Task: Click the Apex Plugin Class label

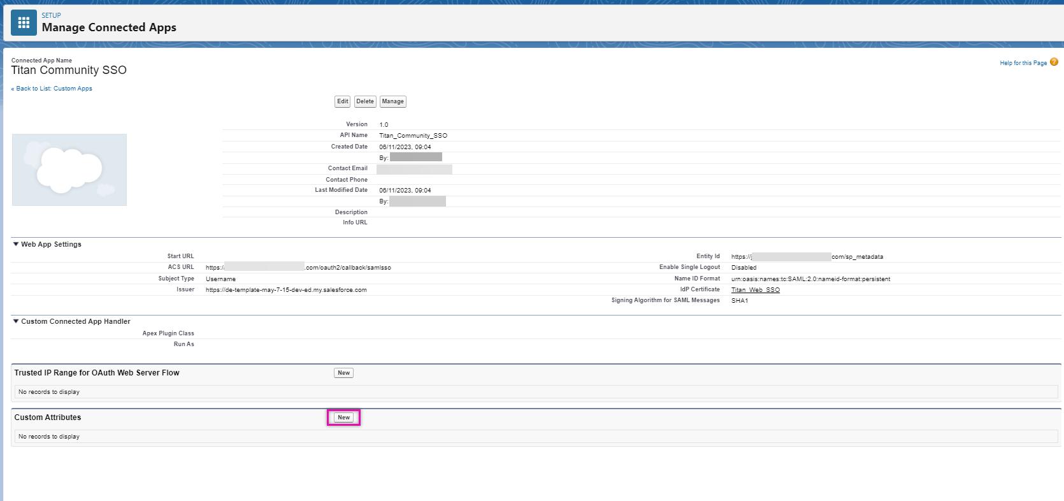Action: click(x=168, y=333)
